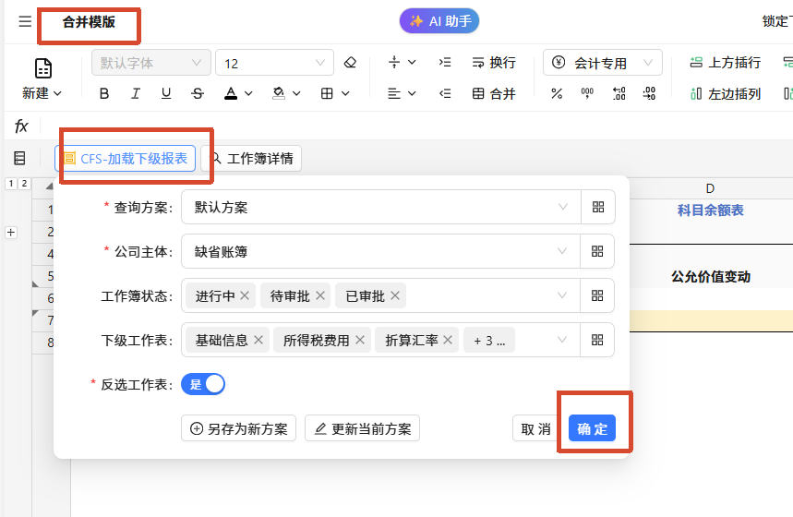Image resolution: width=793 pixels, height=517 pixels.
Task: Remove the 所得税费用 worksheet tag
Action: click(360, 340)
